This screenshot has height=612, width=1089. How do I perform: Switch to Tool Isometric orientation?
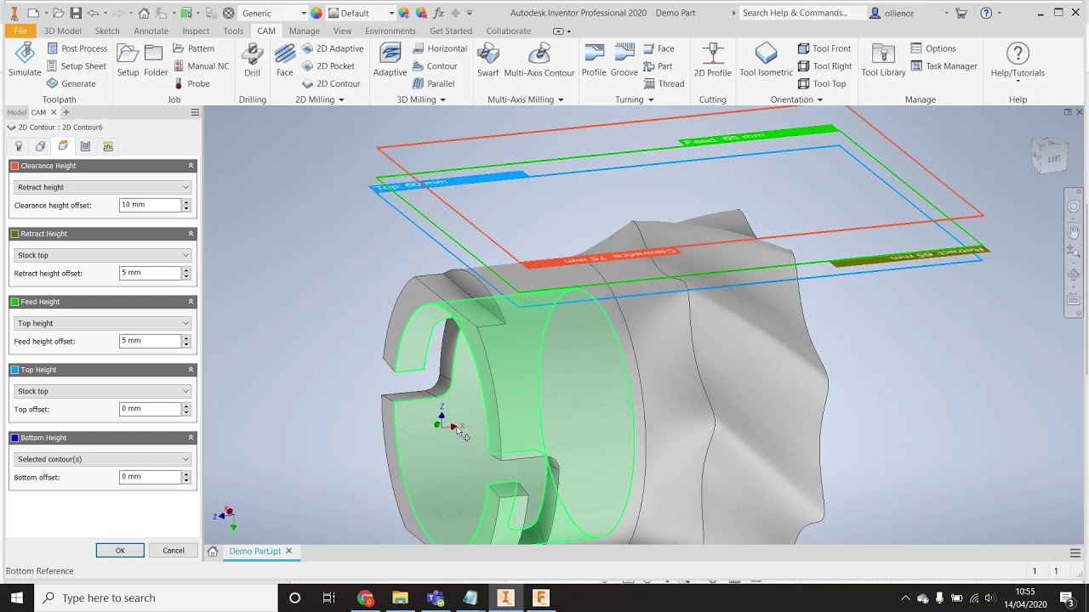[766, 59]
